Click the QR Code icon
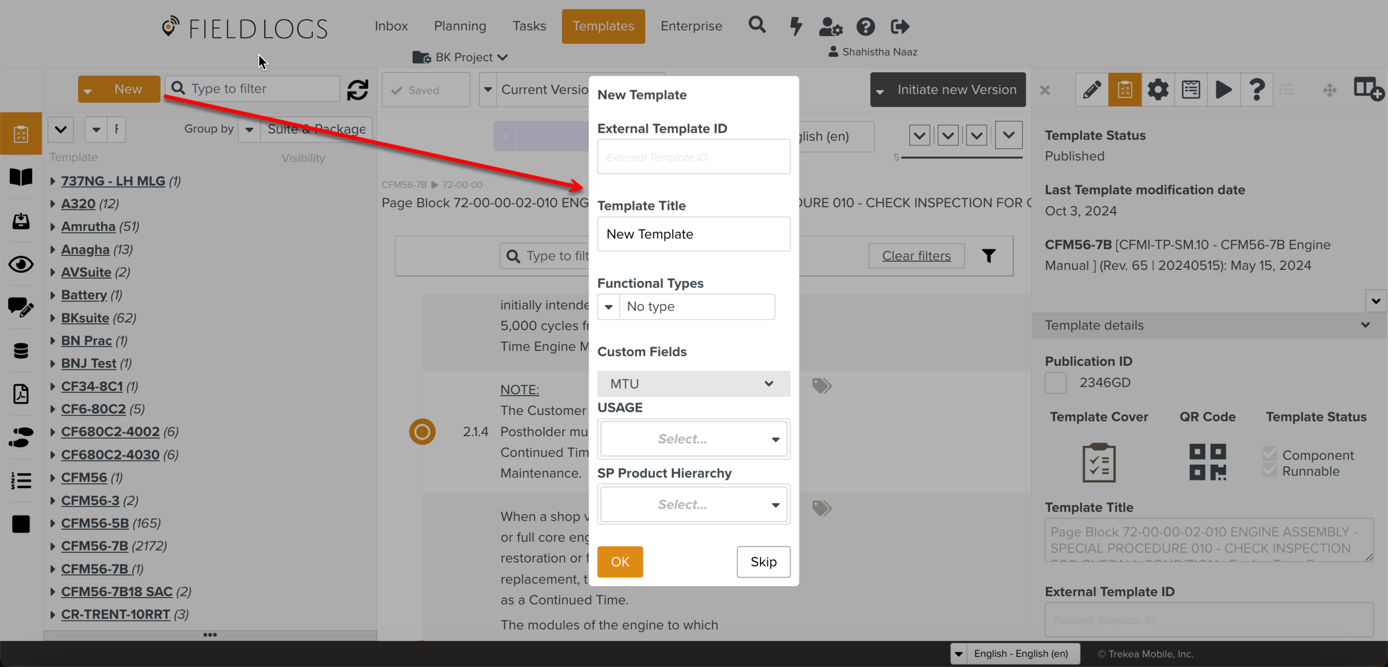 click(1207, 462)
